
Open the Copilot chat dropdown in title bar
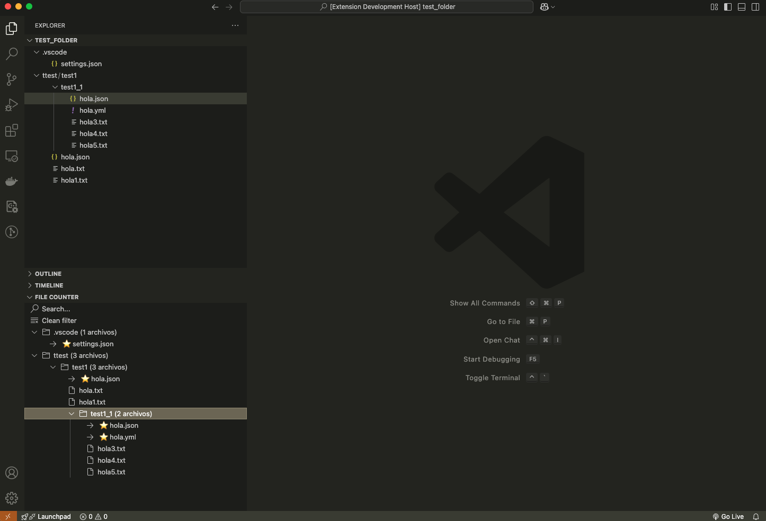click(548, 7)
